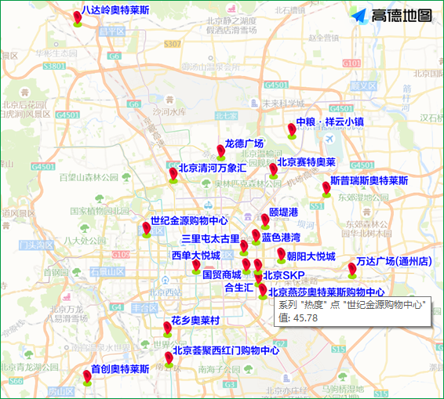This screenshot has width=444, height=399.
Task: Click the G101 road shield
Action: point(351,63)
